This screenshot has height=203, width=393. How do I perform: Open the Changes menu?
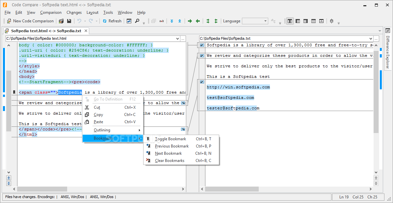pyautogui.click(x=74, y=12)
